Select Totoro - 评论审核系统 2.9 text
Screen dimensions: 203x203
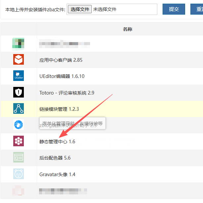click(67, 93)
